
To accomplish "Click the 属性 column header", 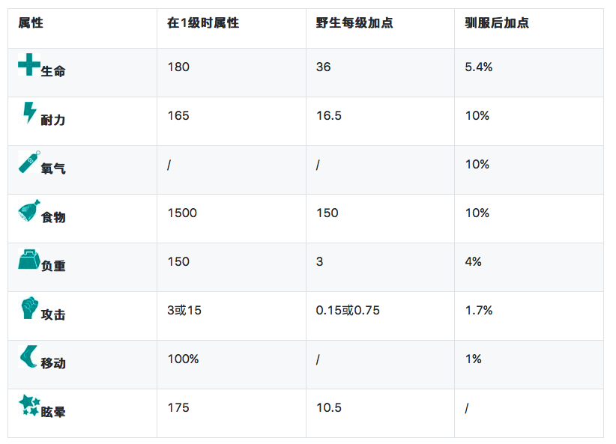I will (31, 23).
